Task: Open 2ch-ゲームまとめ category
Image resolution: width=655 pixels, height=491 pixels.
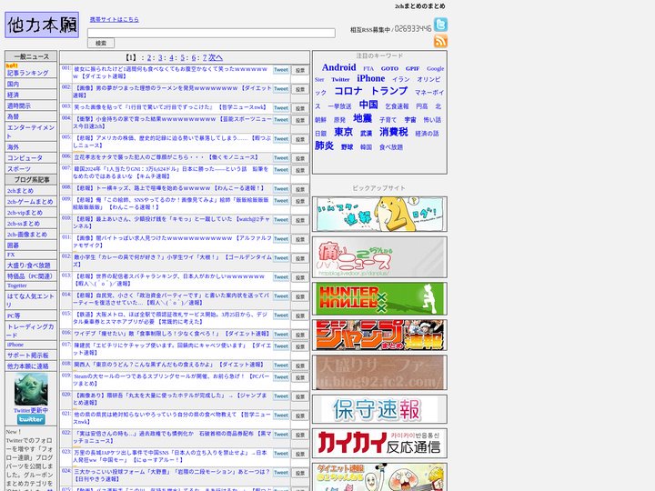Action: 30,202
